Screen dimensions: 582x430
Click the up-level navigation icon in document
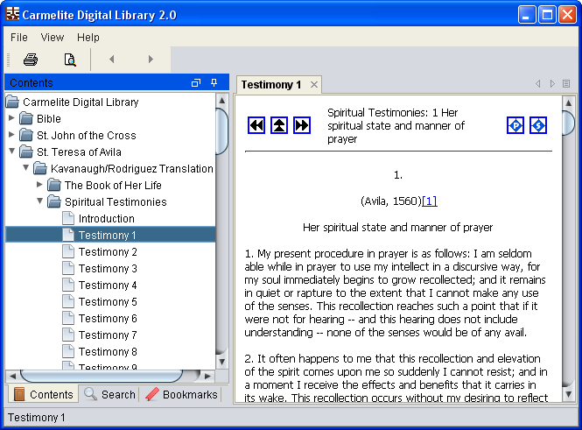point(279,125)
